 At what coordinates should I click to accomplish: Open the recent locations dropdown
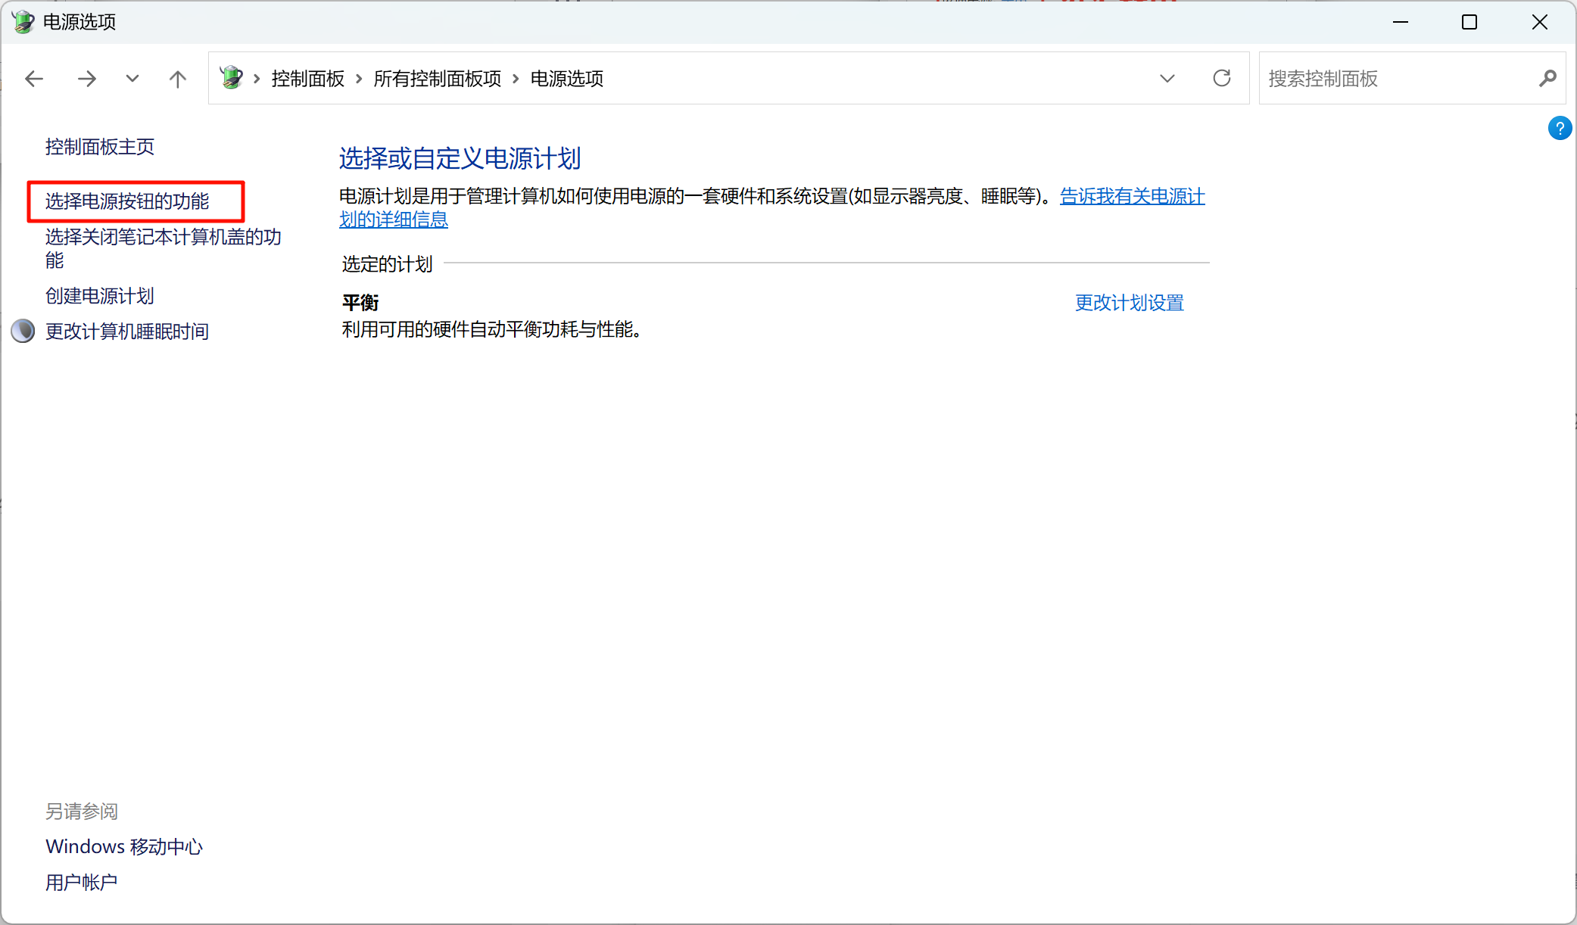pos(132,79)
